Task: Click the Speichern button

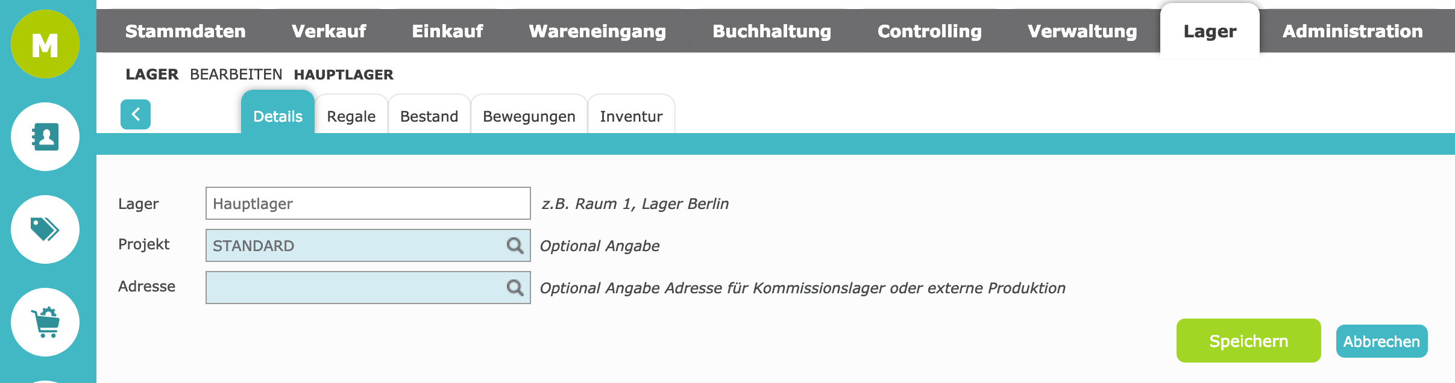Action: [x=1248, y=341]
